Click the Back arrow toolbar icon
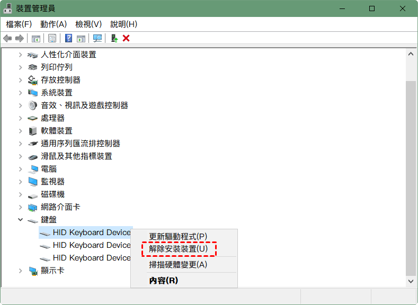 (x=7, y=38)
